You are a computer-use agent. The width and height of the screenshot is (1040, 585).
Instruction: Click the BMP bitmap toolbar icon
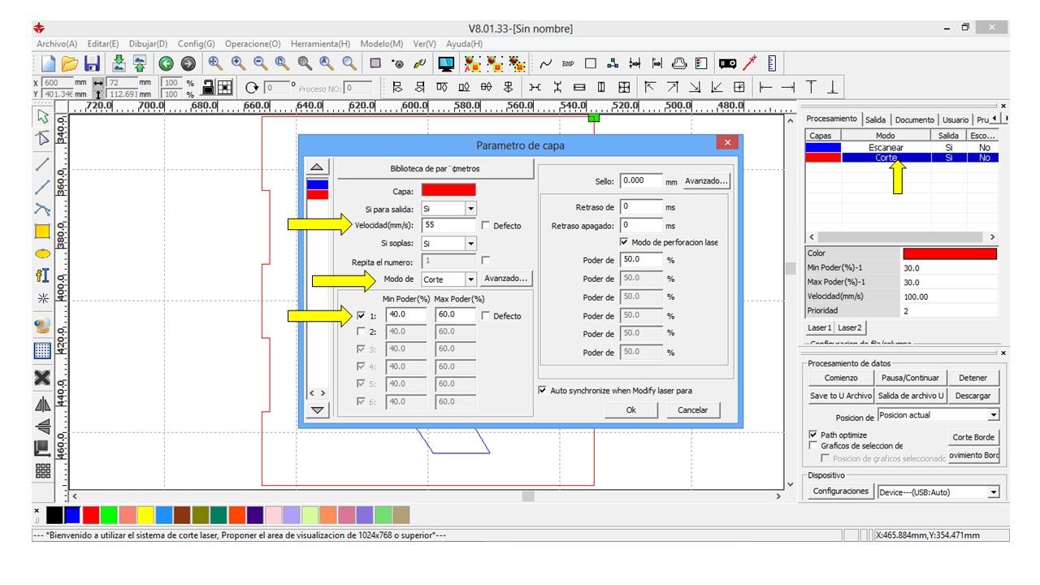pos(568,63)
